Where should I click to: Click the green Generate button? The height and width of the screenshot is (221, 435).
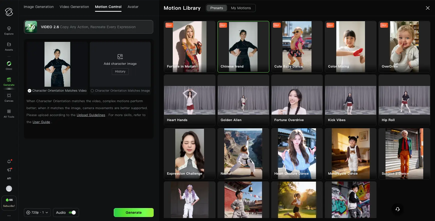[134, 213]
